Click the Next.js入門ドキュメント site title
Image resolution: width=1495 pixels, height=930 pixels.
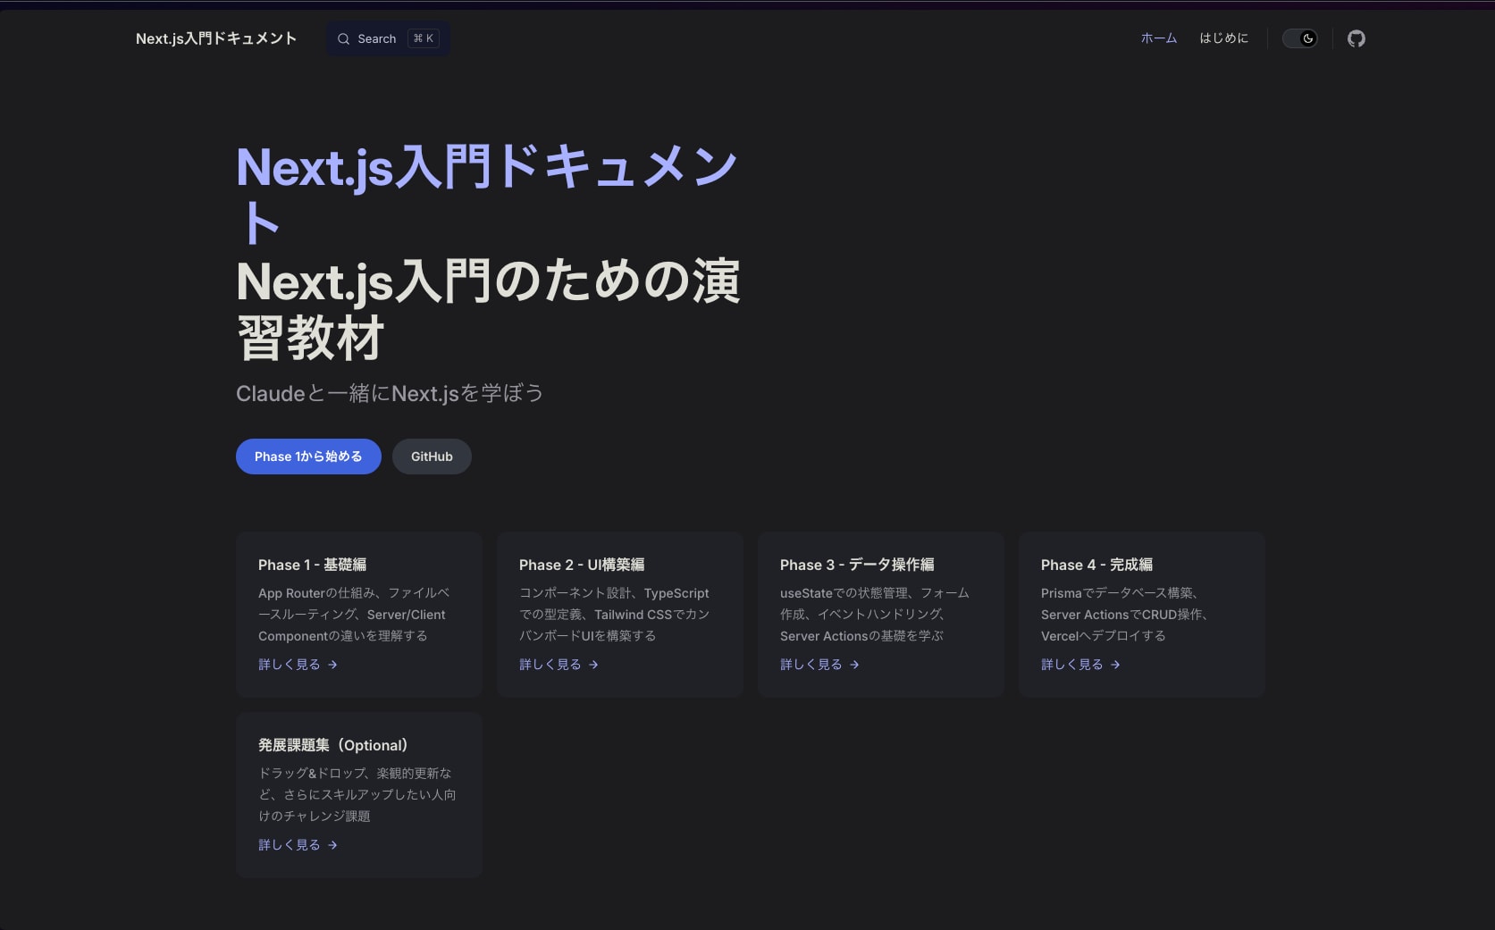[216, 38]
